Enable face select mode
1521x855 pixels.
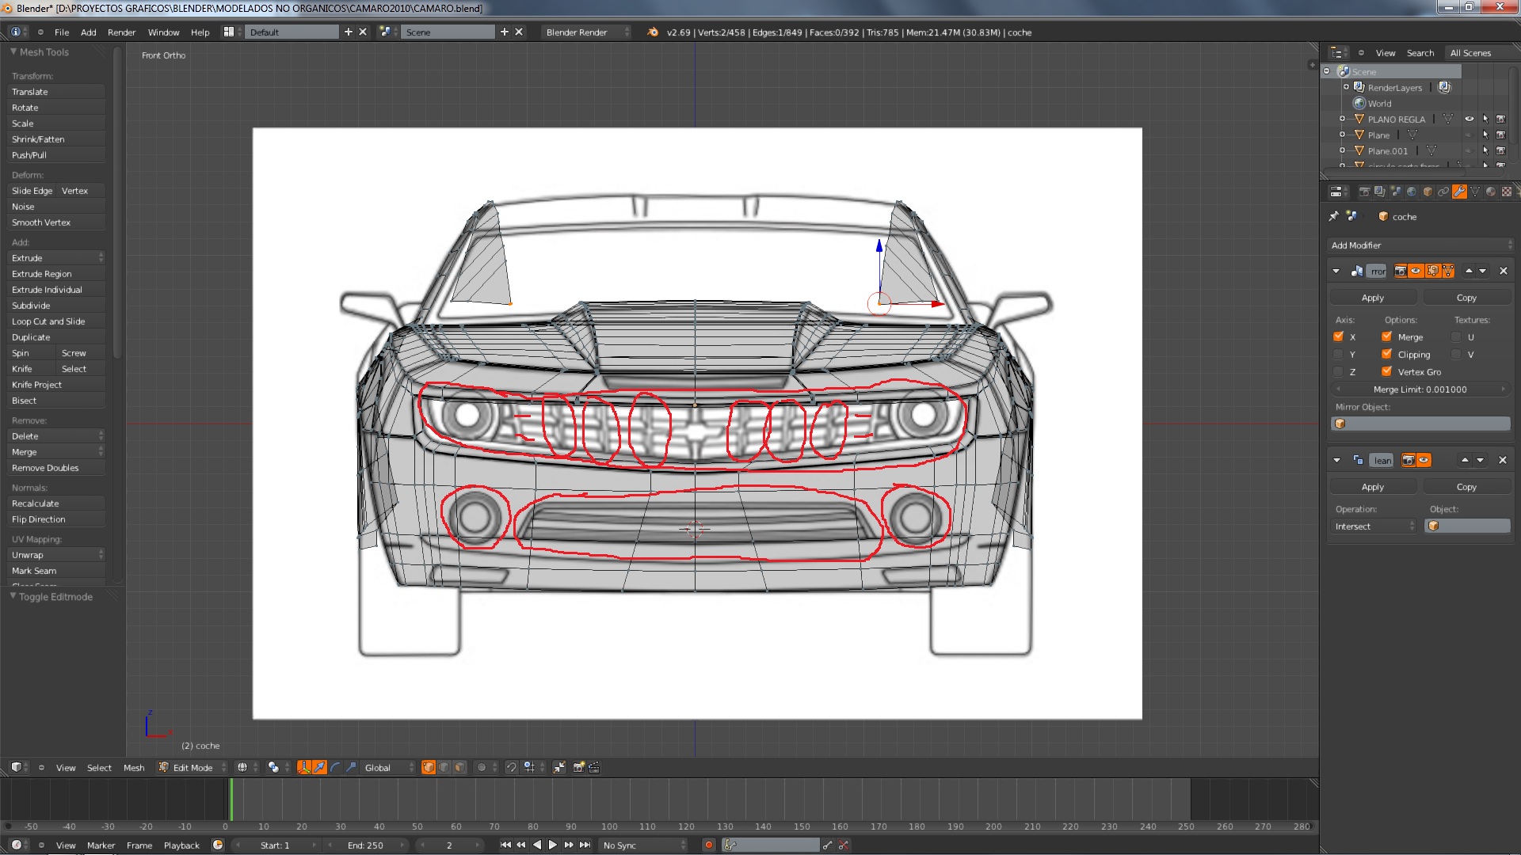click(459, 767)
